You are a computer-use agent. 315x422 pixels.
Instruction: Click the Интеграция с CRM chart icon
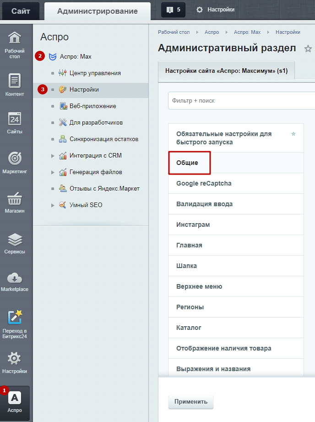coord(62,155)
